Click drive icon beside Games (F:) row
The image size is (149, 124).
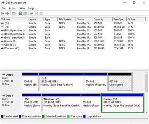click(2, 45)
